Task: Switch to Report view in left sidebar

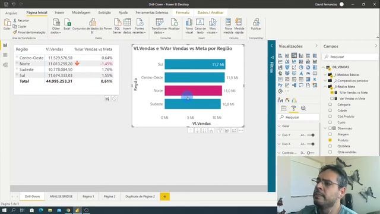Action: [x=5, y=45]
